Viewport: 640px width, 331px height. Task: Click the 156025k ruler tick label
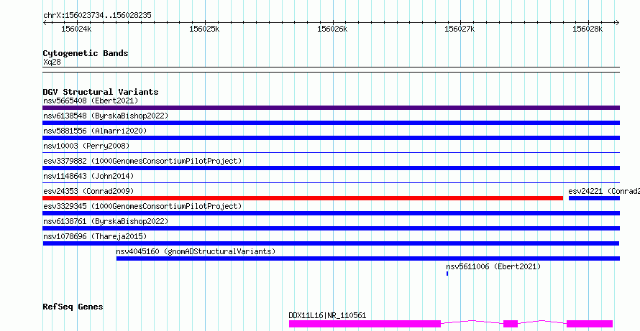pos(204,29)
